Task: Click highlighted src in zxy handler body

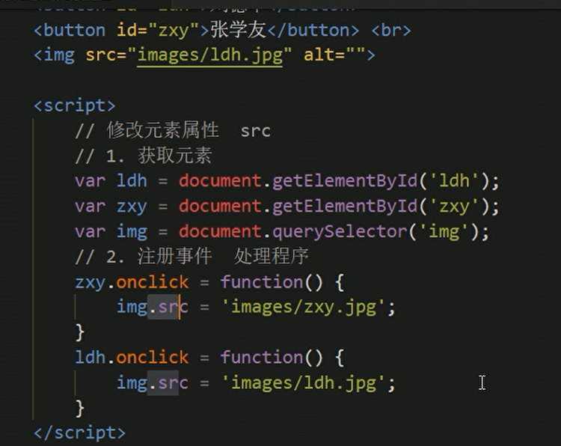Action: pyautogui.click(x=174, y=307)
